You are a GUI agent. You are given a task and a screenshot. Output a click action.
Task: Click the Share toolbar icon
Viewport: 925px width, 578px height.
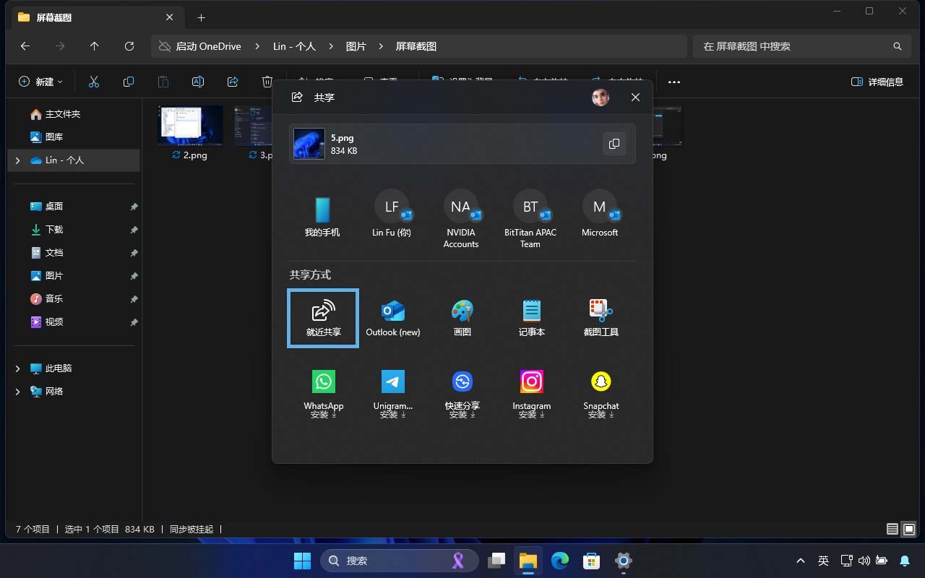233,82
